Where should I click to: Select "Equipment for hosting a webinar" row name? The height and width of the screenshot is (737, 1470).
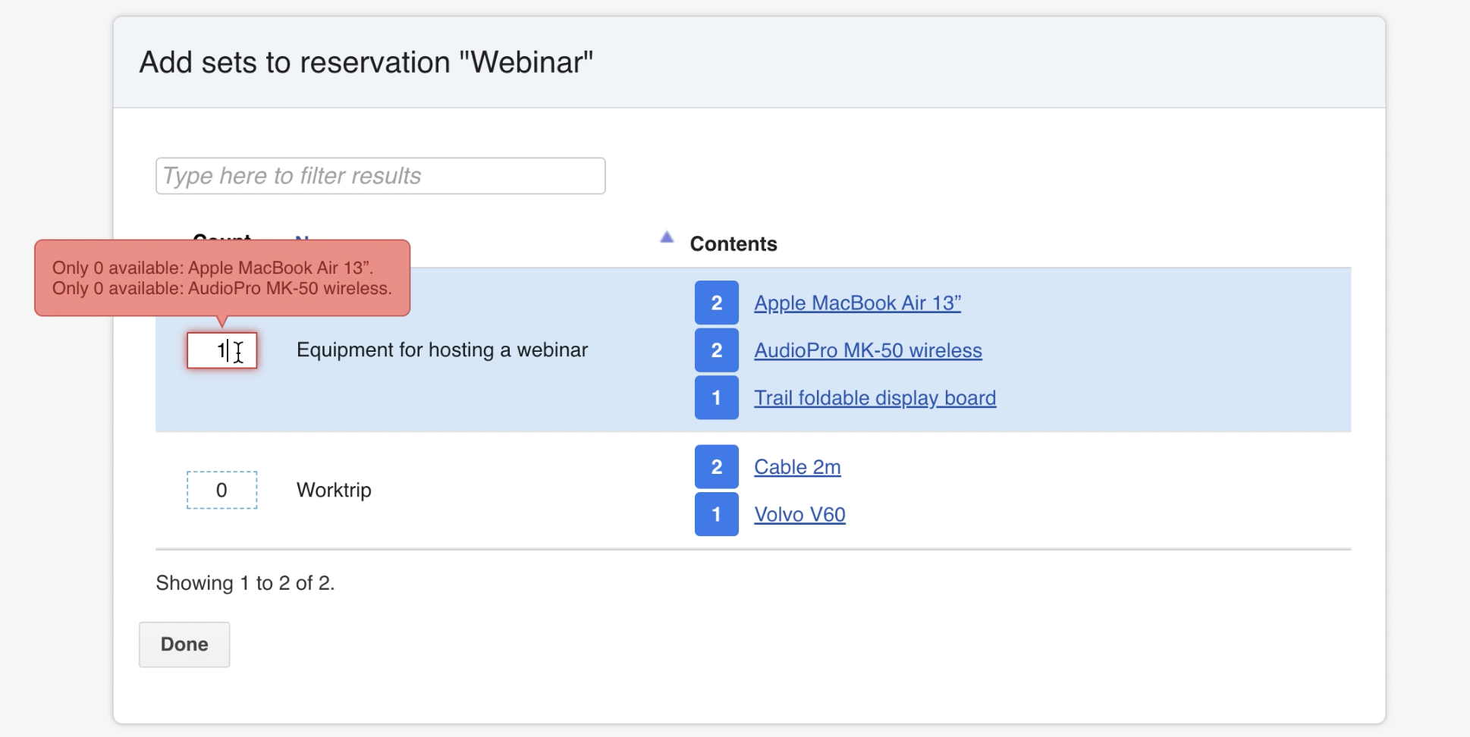click(x=441, y=350)
